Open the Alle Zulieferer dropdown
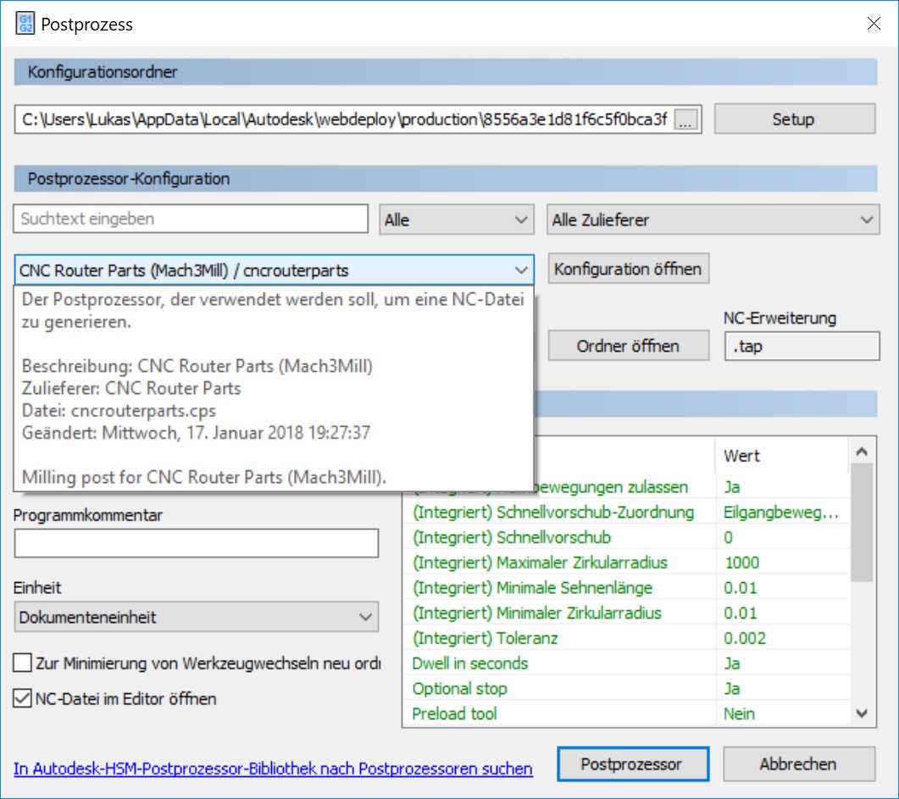This screenshot has height=799, width=899. 713,220
